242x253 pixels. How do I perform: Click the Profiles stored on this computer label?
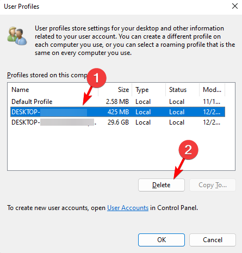point(47,75)
